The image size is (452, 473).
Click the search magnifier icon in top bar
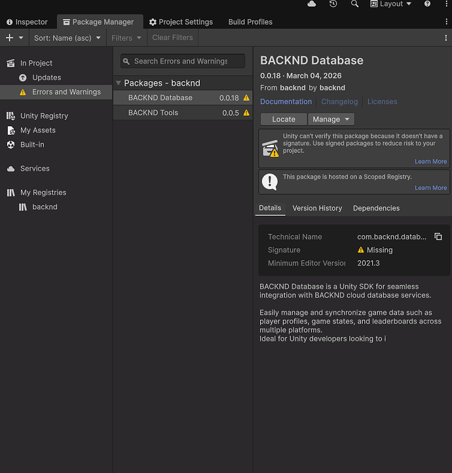click(x=355, y=4)
